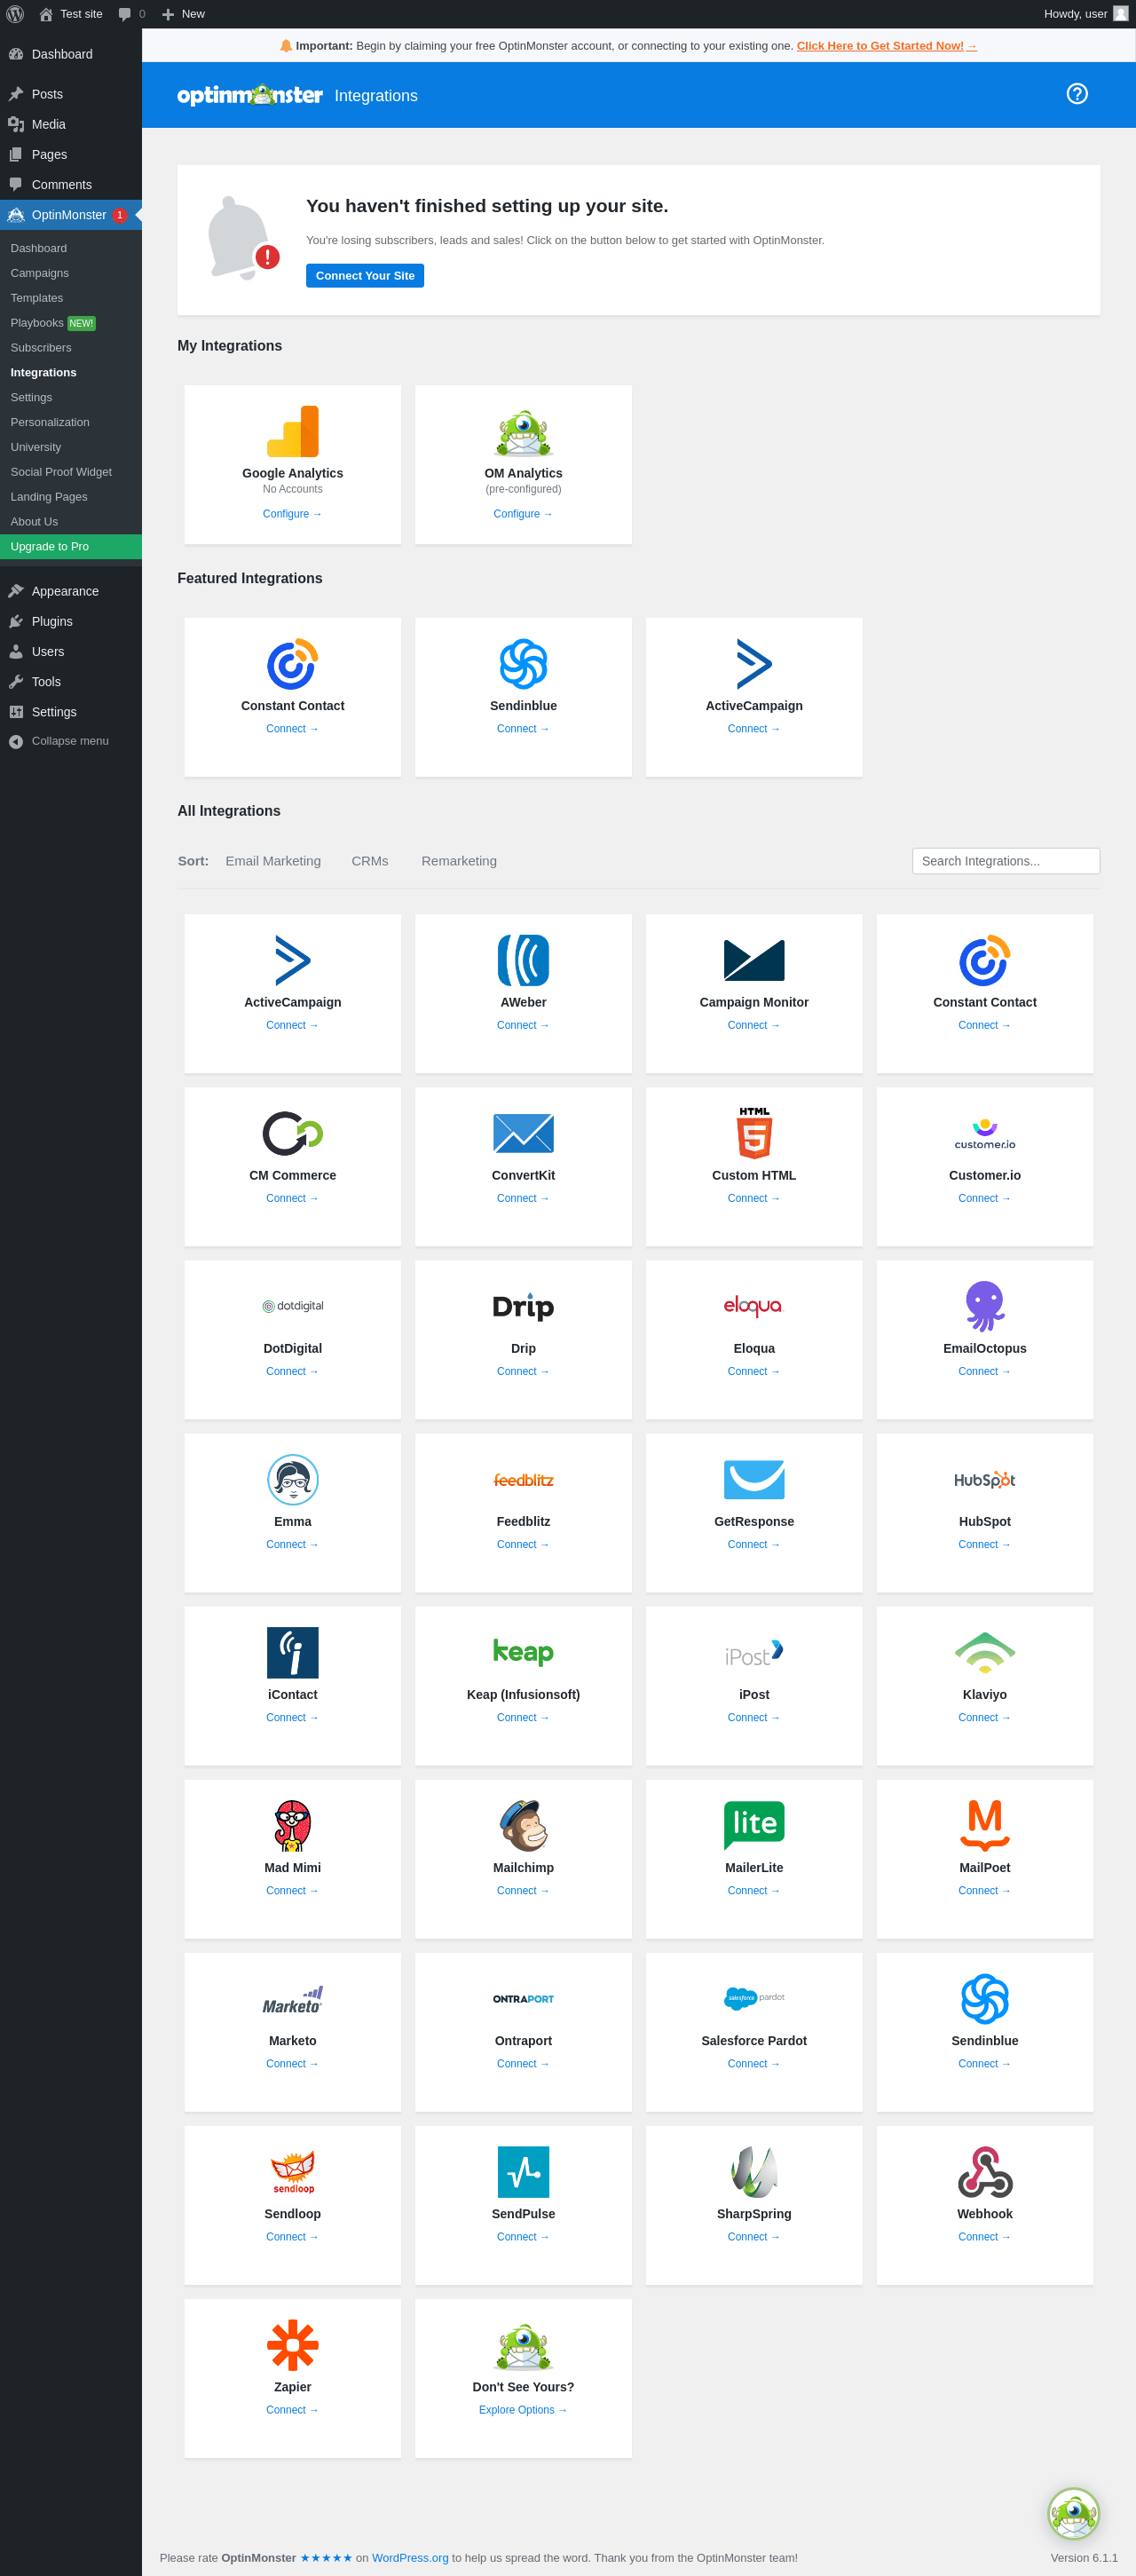1136x2576 pixels.
Task: Click the Custom HTML5 shield icon
Action: [754, 1133]
